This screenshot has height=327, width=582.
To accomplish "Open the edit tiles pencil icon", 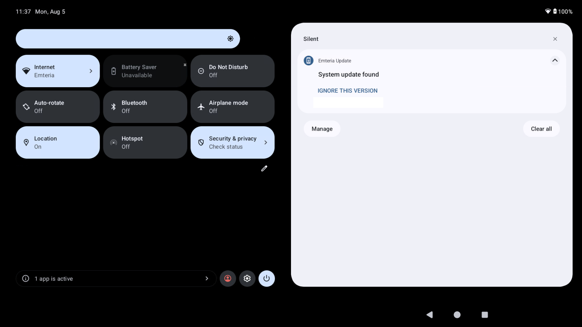I will (x=264, y=168).
